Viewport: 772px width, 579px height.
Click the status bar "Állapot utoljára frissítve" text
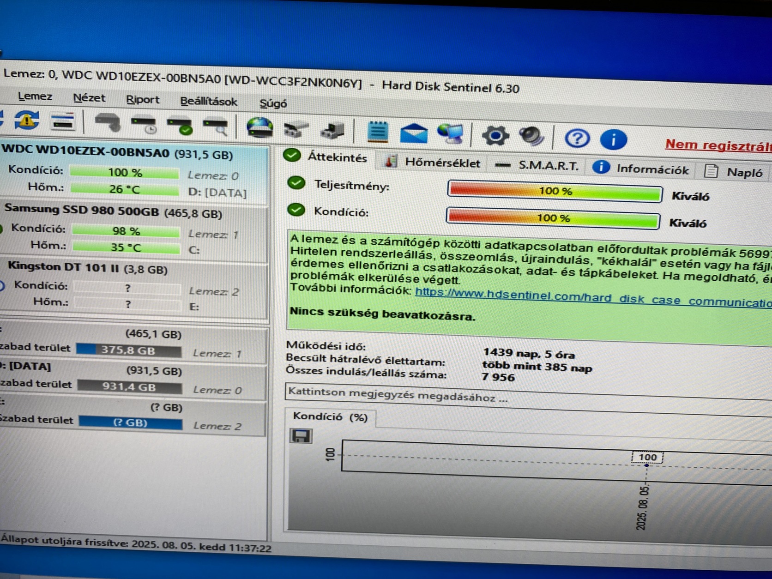tap(136, 543)
